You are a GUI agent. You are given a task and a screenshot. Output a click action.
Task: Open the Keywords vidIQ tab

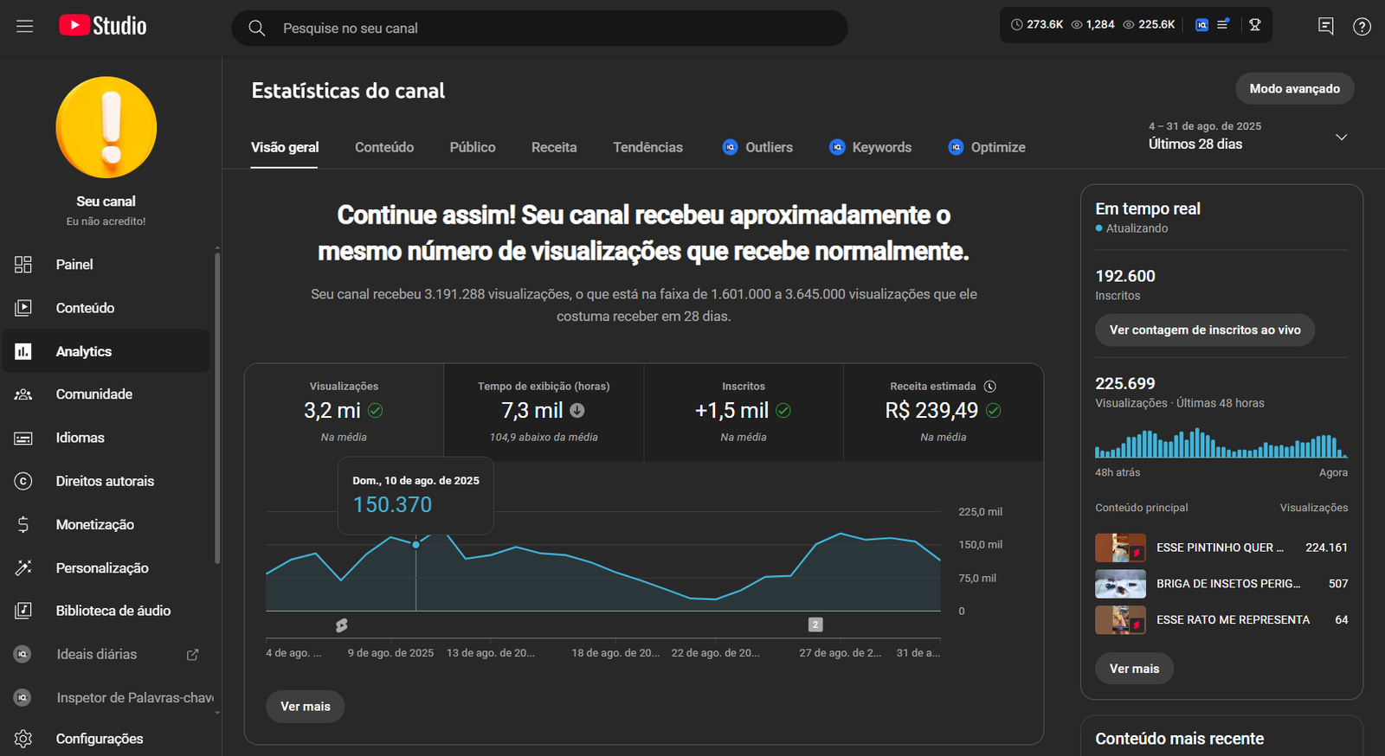870,147
